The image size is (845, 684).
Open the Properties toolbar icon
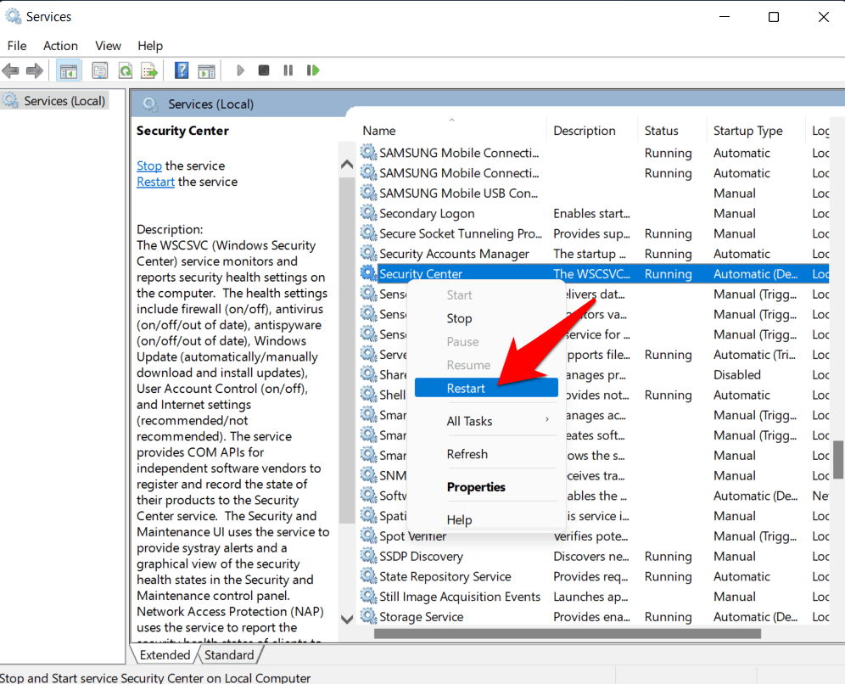tap(100, 70)
